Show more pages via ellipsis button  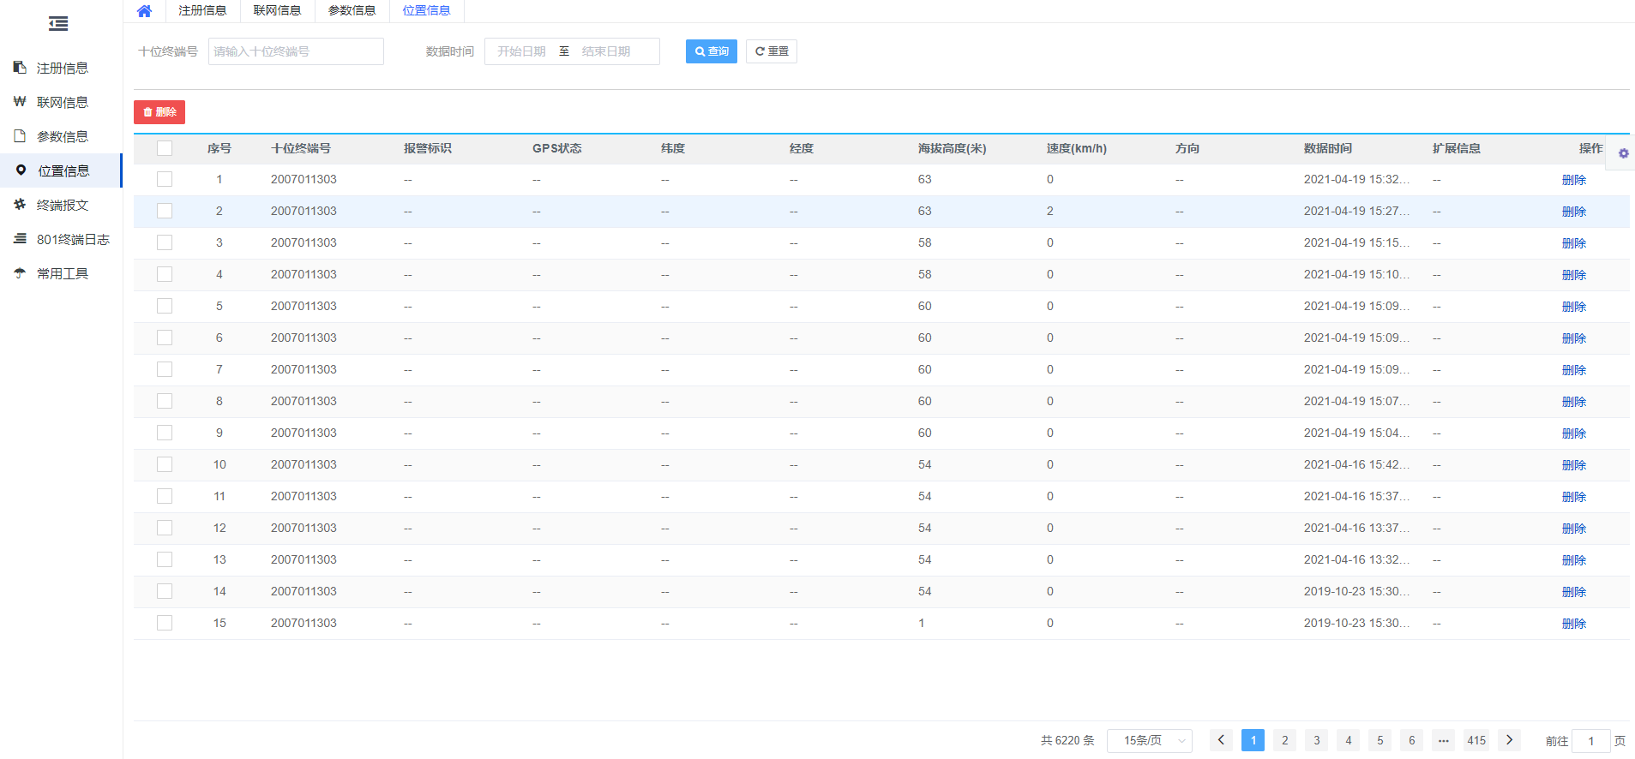tap(1444, 740)
